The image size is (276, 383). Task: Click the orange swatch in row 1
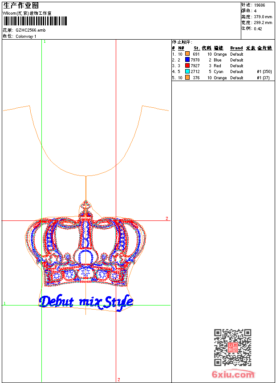(187, 54)
